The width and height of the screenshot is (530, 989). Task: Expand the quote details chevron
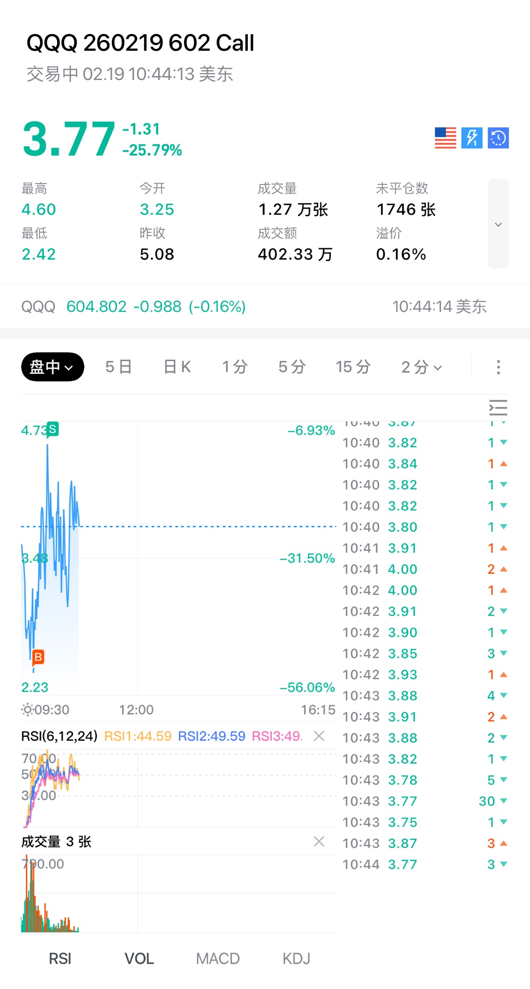498,224
